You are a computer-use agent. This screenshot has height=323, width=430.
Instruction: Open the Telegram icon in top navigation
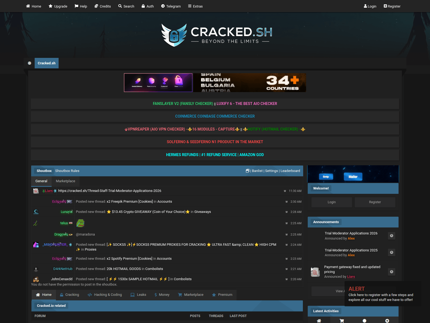tap(163, 6)
